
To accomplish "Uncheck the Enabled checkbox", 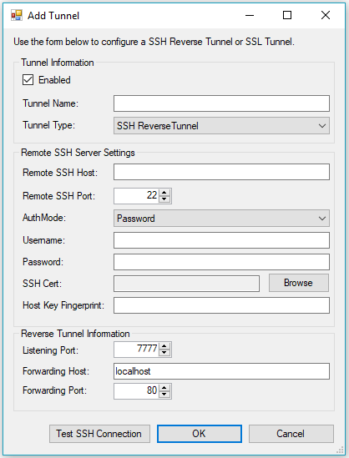I will pyautogui.click(x=28, y=80).
